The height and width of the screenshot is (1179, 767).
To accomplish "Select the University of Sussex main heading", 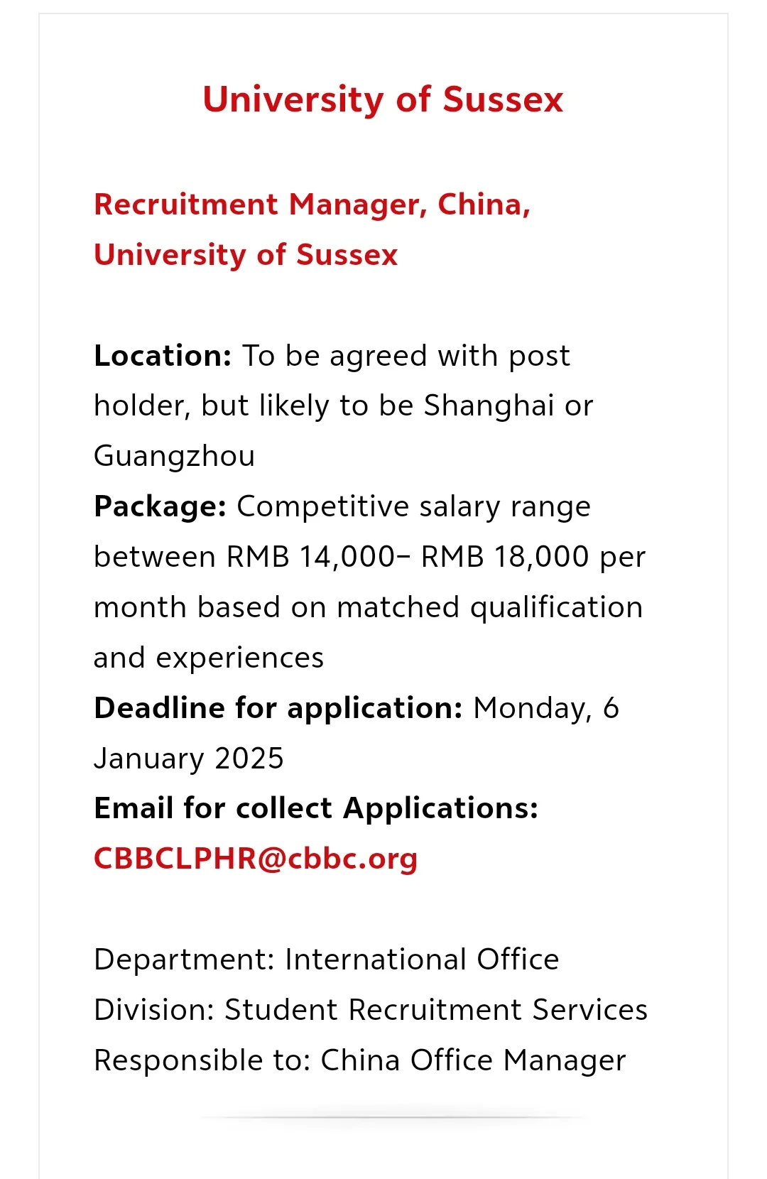I will pyautogui.click(x=383, y=99).
